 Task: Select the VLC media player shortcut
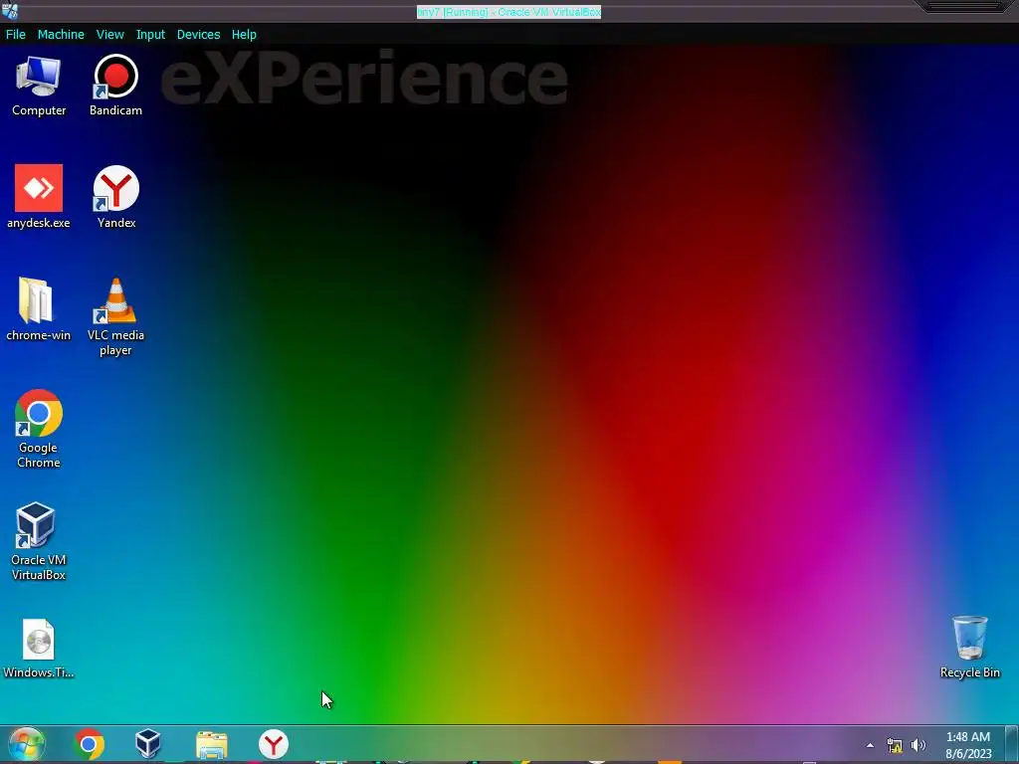coord(115,317)
